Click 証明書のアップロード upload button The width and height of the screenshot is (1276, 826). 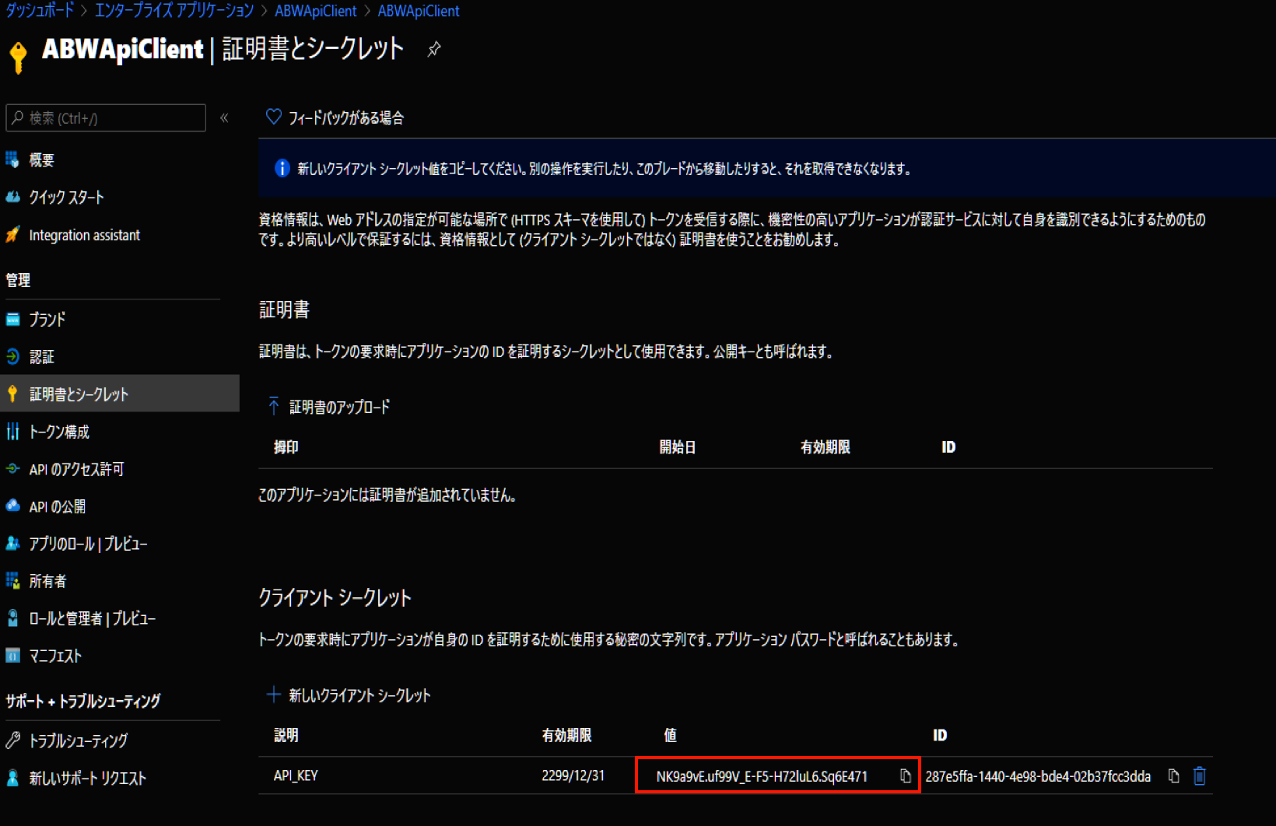point(329,407)
